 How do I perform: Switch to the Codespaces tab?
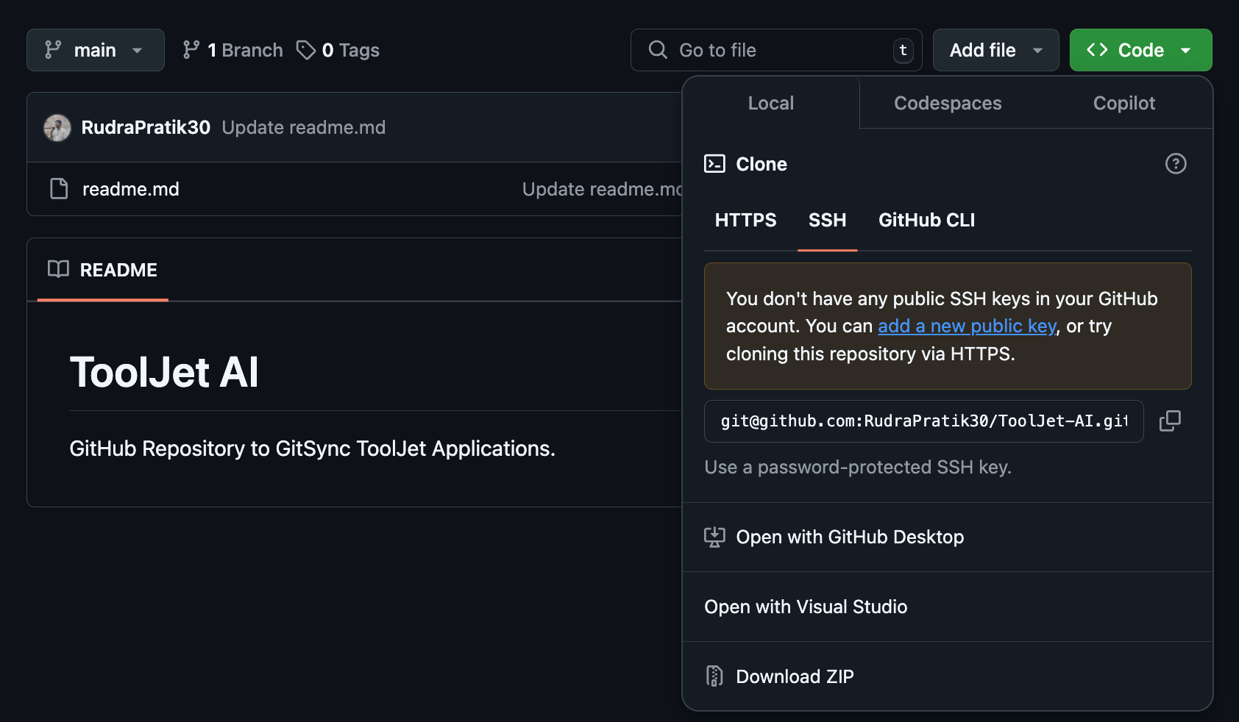coord(947,103)
